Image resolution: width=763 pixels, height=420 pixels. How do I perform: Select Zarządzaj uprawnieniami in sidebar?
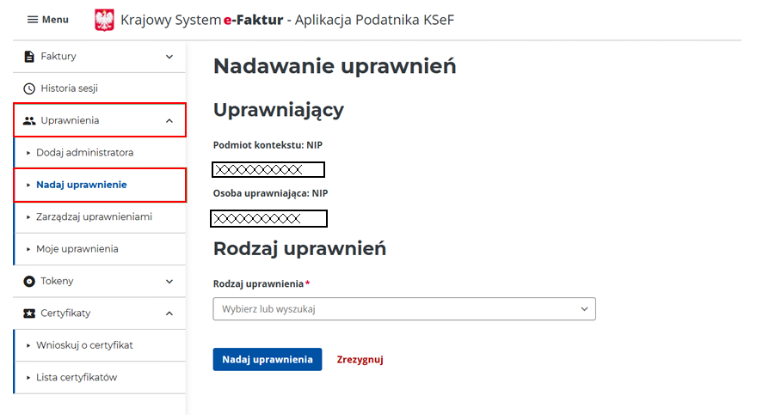pos(94,217)
